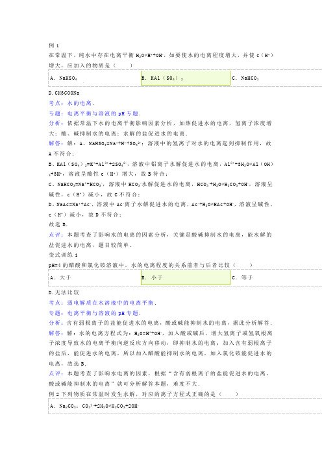The height and width of the screenshot is (455, 322).
Task: Select option C. 等于
Action: click(242, 277)
